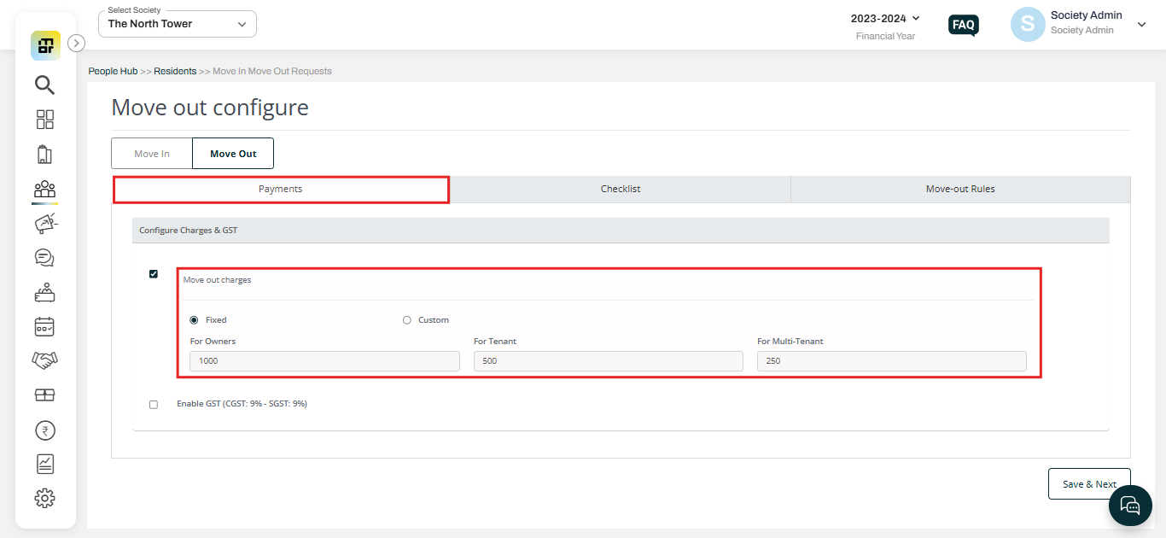Click the Society Admin user name text
The image size is (1166, 538).
[x=1087, y=15]
